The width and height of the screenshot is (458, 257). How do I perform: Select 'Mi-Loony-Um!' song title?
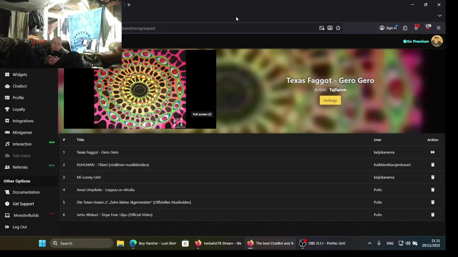click(89, 177)
